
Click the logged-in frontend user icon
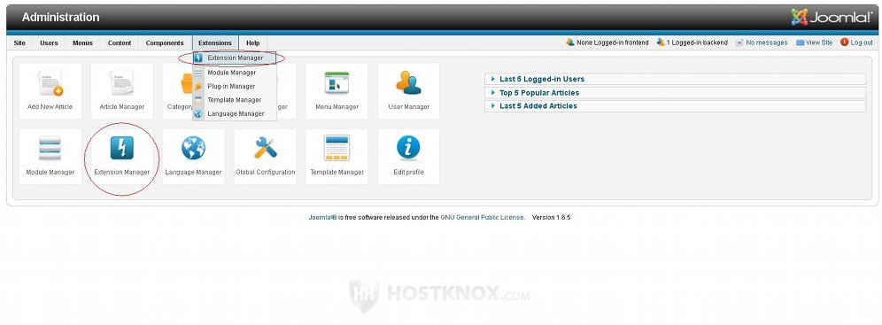570,43
